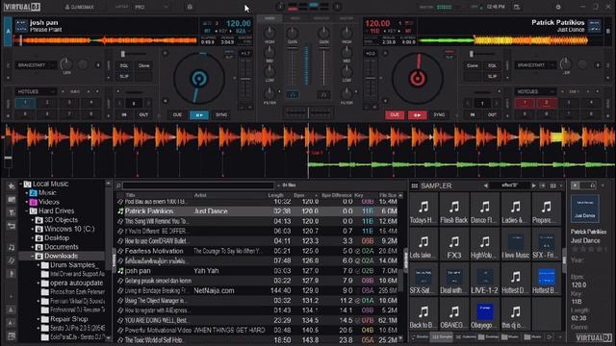Select the Fearless Motivation track row
The height and width of the screenshot is (346, 616).
258,251
